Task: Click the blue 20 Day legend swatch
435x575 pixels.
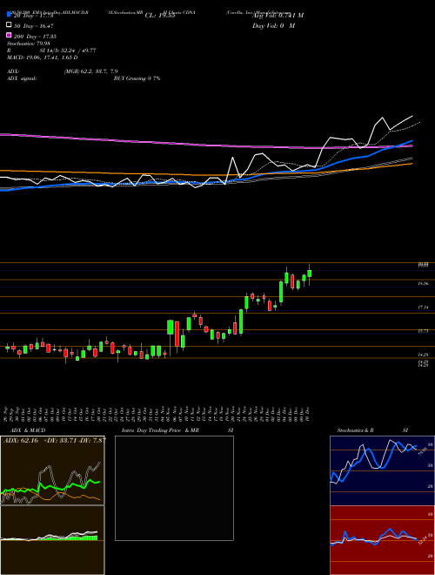Action: 10,15
